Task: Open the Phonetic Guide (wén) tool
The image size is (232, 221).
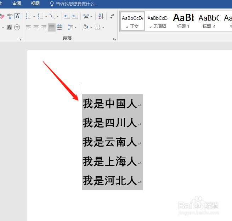Action: (10, 16)
